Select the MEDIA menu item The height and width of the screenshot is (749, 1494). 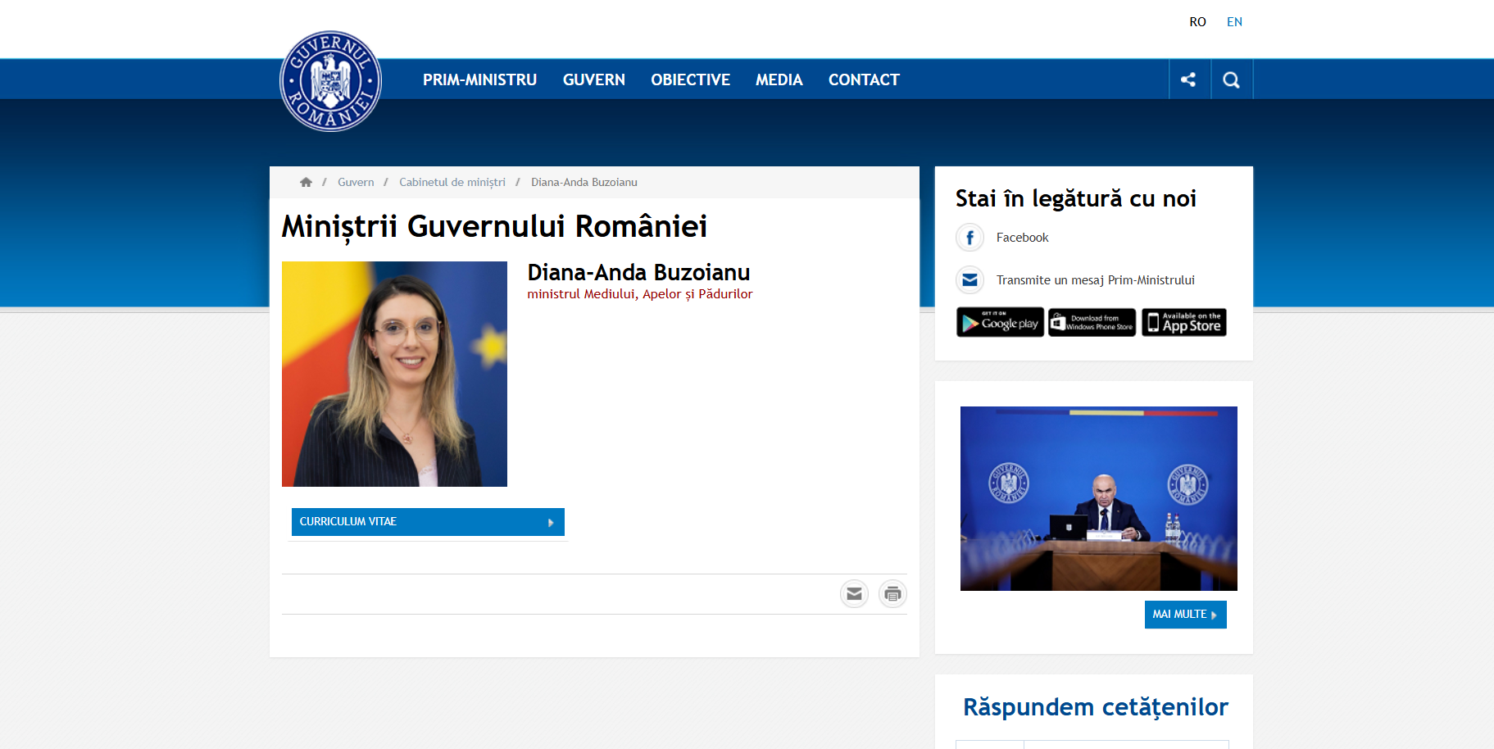click(x=779, y=79)
